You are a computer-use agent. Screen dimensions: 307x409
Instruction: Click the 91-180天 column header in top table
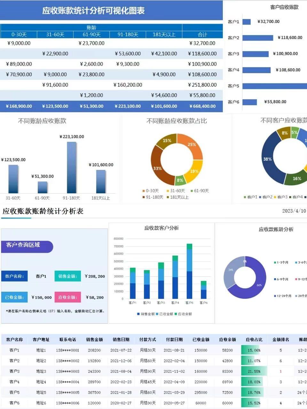click(x=128, y=35)
